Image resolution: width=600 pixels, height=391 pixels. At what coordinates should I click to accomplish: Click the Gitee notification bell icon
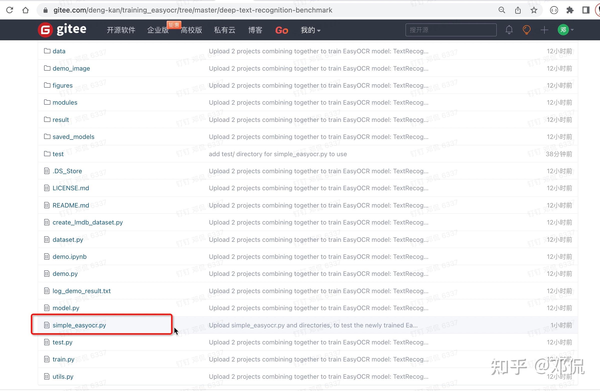point(509,30)
